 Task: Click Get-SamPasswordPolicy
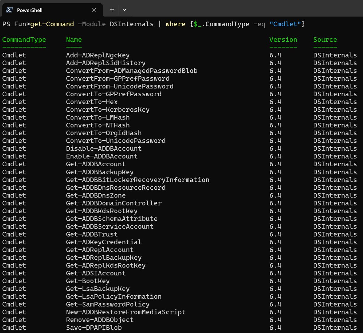pyautogui.click(x=108, y=304)
